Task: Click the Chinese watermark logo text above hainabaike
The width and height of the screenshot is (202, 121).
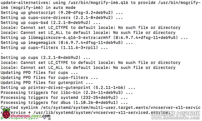Action: coord(175,113)
